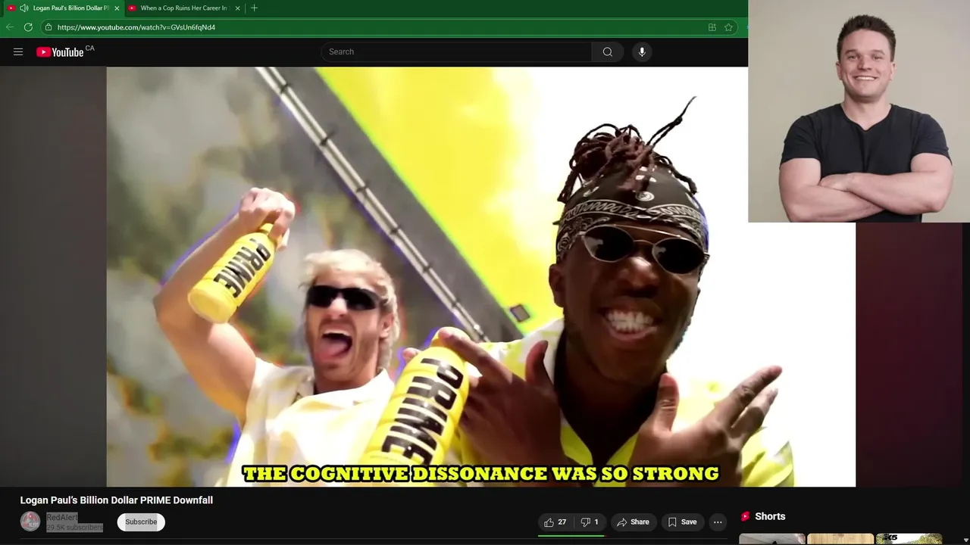Open the RedAlert channel name link
Image resolution: width=970 pixels, height=545 pixels.
point(62,518)
